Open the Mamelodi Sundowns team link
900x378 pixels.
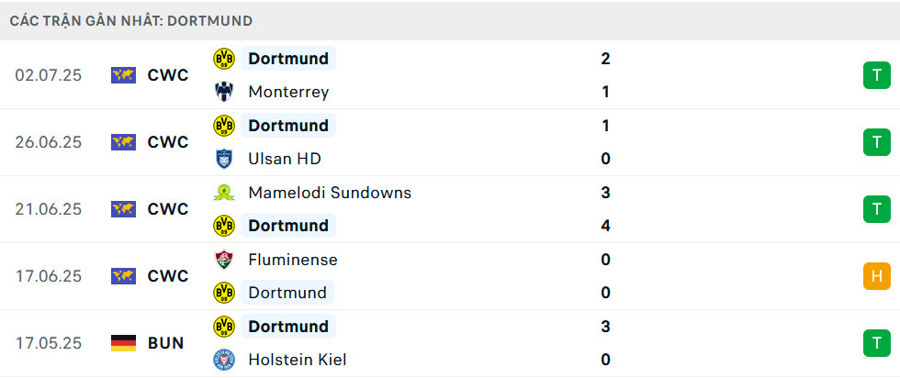(x=330, y=192)
